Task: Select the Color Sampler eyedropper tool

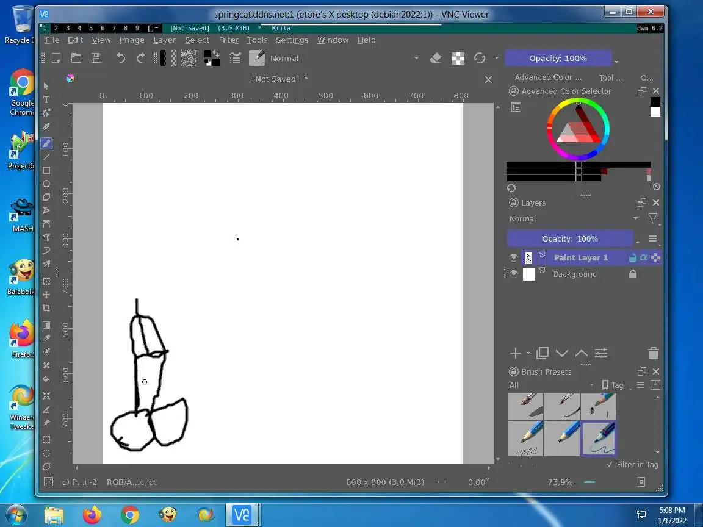Action: click(46, 339)
